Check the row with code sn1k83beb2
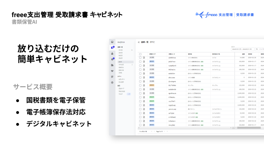 pyautogui.click(x=140, y=117)
